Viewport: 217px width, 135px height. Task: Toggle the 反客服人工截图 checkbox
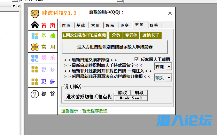point(137,59)
